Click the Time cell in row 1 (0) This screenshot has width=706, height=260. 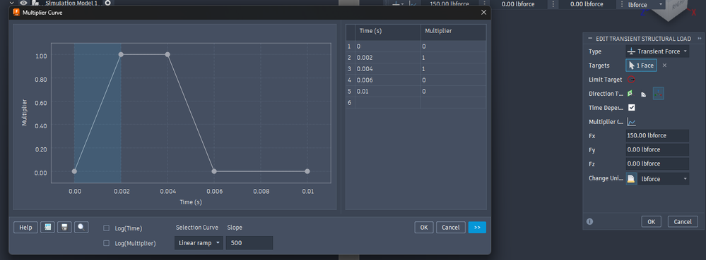388,47
